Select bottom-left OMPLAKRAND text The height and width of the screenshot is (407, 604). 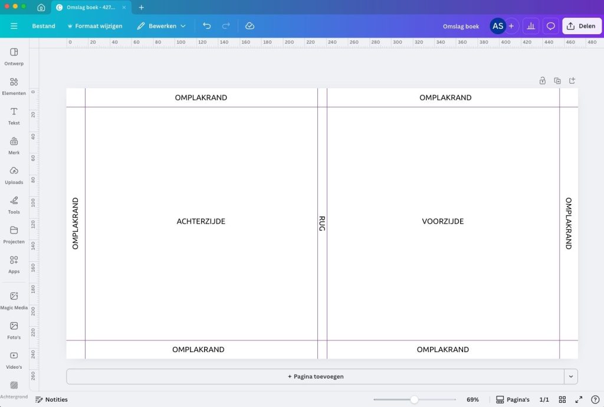pyautogui.click(x=198, y=349)
